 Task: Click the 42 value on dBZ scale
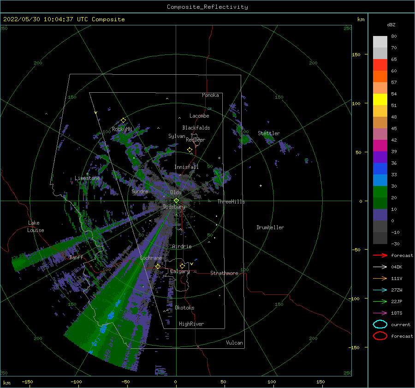coord(394,140)
